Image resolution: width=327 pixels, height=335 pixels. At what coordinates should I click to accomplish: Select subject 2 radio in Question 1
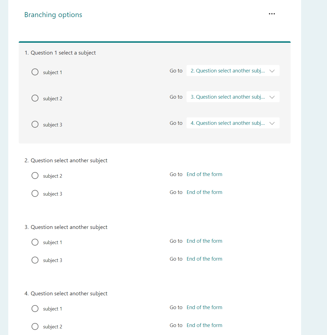pyautogui.click(x=35, y=98)
